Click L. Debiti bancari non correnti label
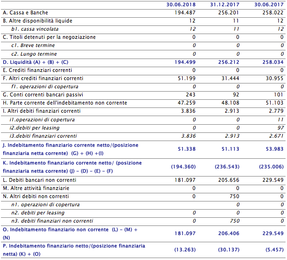 pos(39,180)
